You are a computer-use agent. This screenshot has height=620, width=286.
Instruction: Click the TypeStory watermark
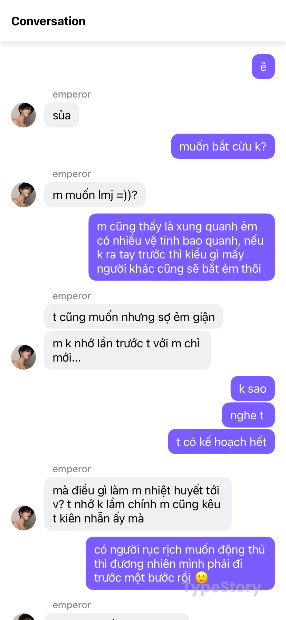[222, 587]
